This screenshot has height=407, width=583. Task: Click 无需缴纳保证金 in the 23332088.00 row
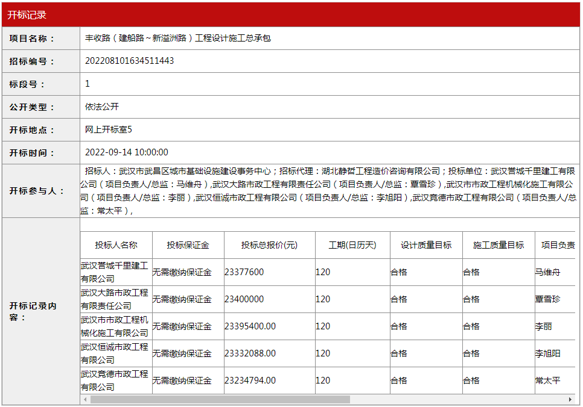pyautogui.click(x=182, y=353)
